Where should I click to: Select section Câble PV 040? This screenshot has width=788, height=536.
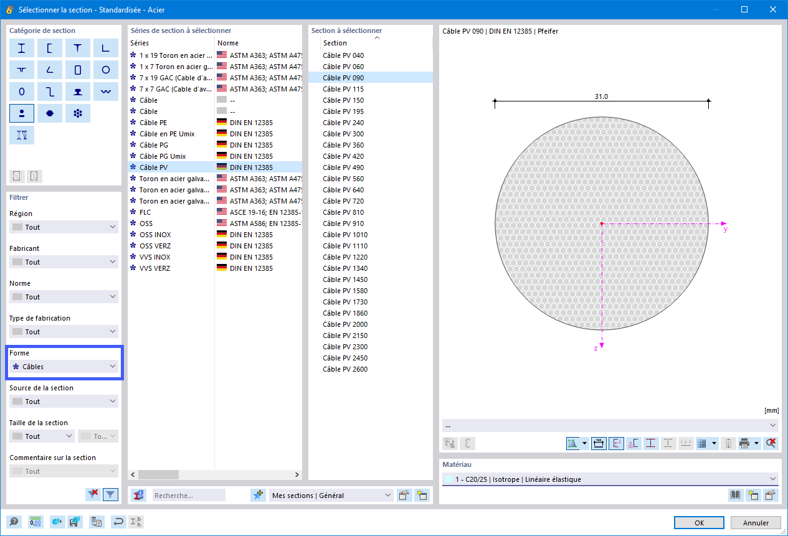[x=371, y=55]
